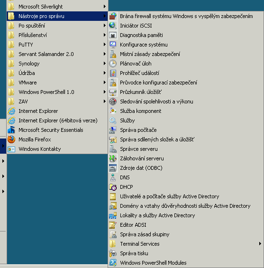
Task: Click the Domény a vztahy důvěryhodnosti icon
Action: pyautogui.click(x=113, y=206)
